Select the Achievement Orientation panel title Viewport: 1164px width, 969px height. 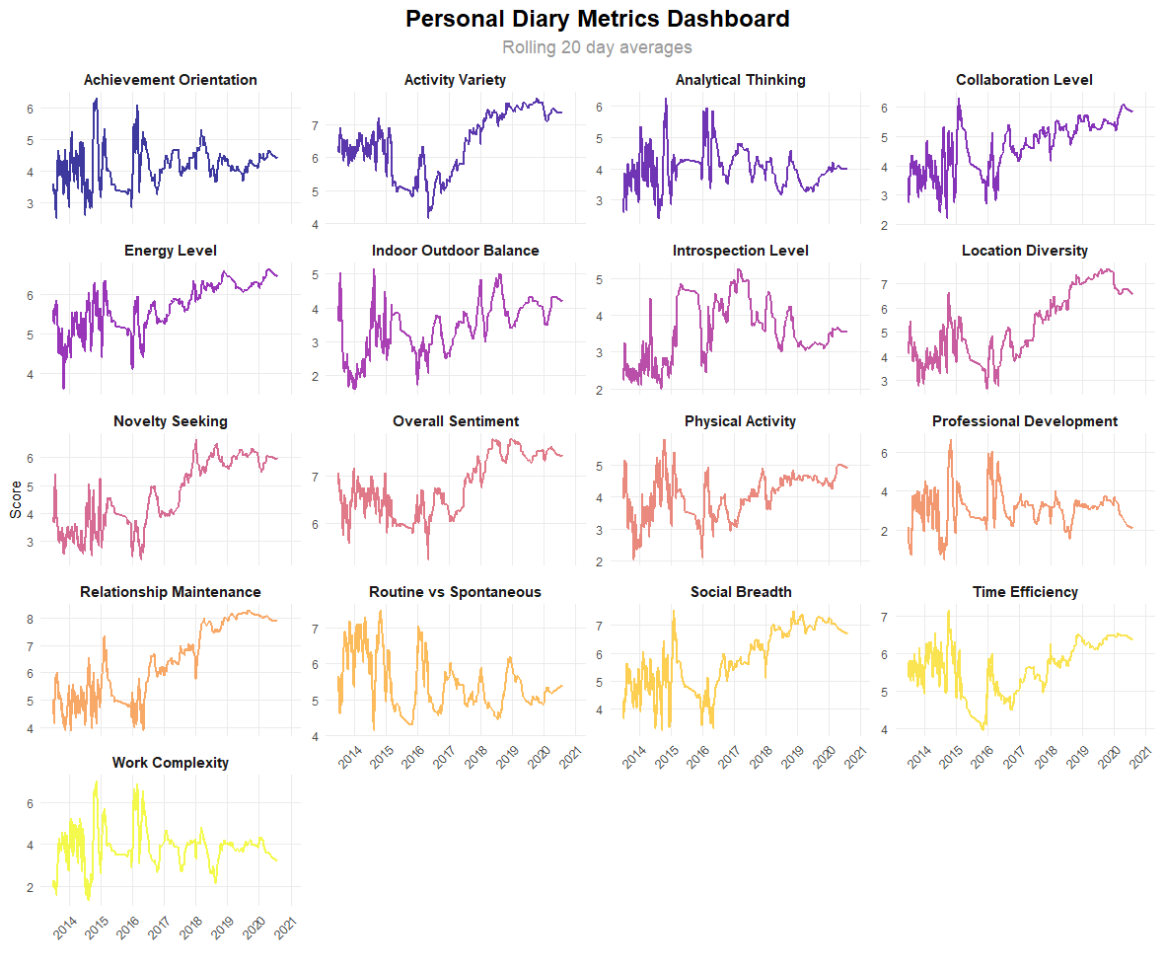pos(171,80)
